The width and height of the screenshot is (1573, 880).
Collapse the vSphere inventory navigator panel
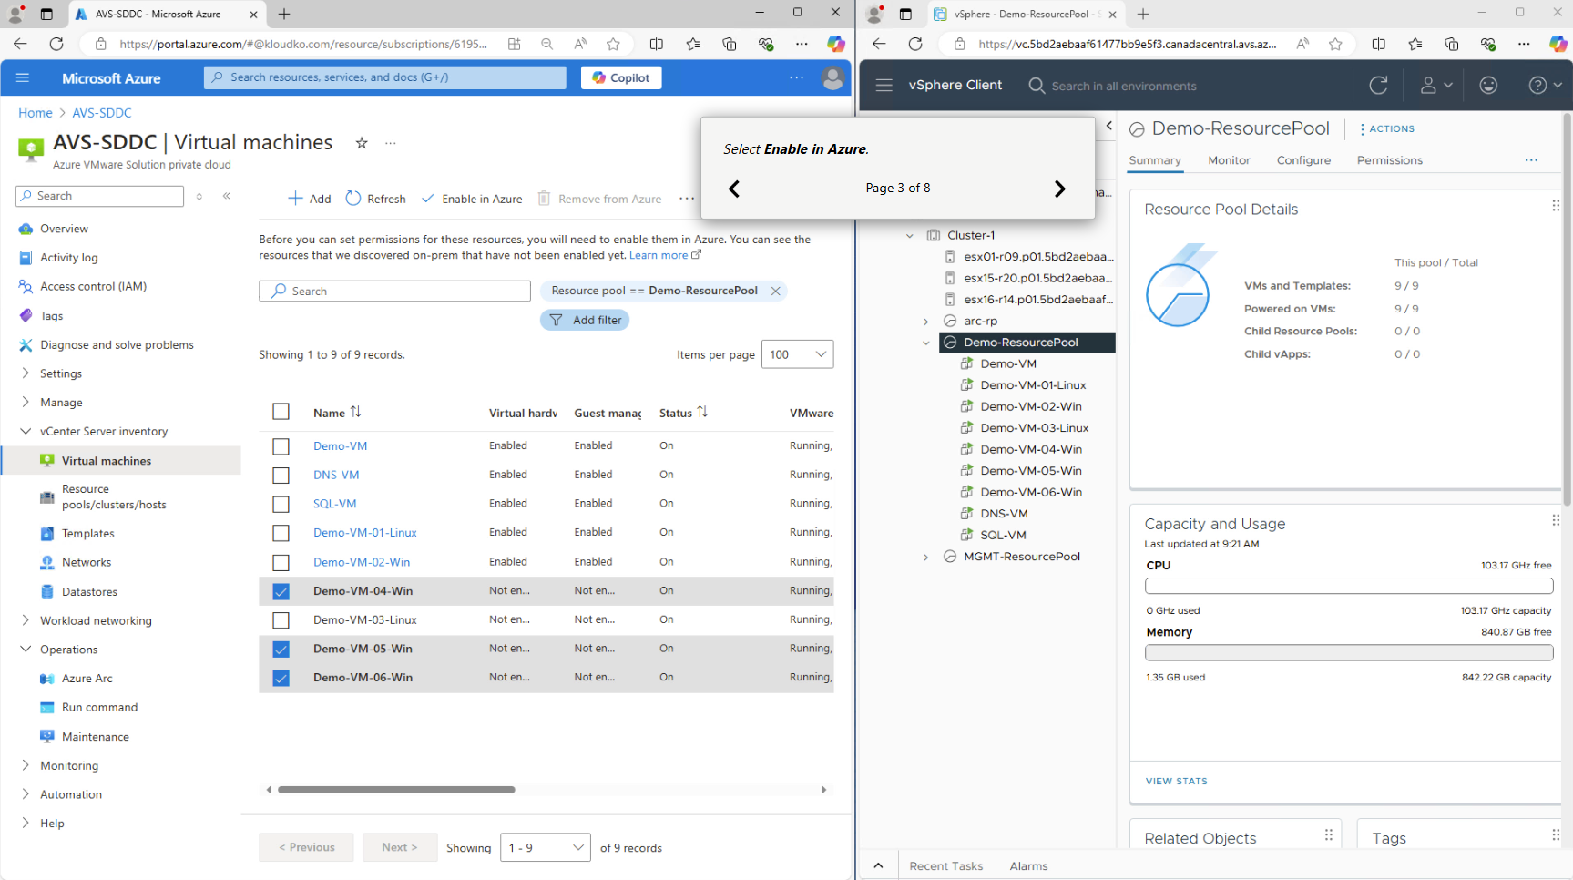(1109, 126)
